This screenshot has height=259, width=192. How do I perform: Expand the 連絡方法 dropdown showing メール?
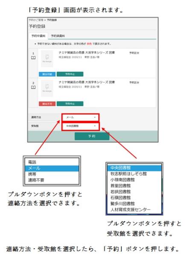(x=81, y=117)
